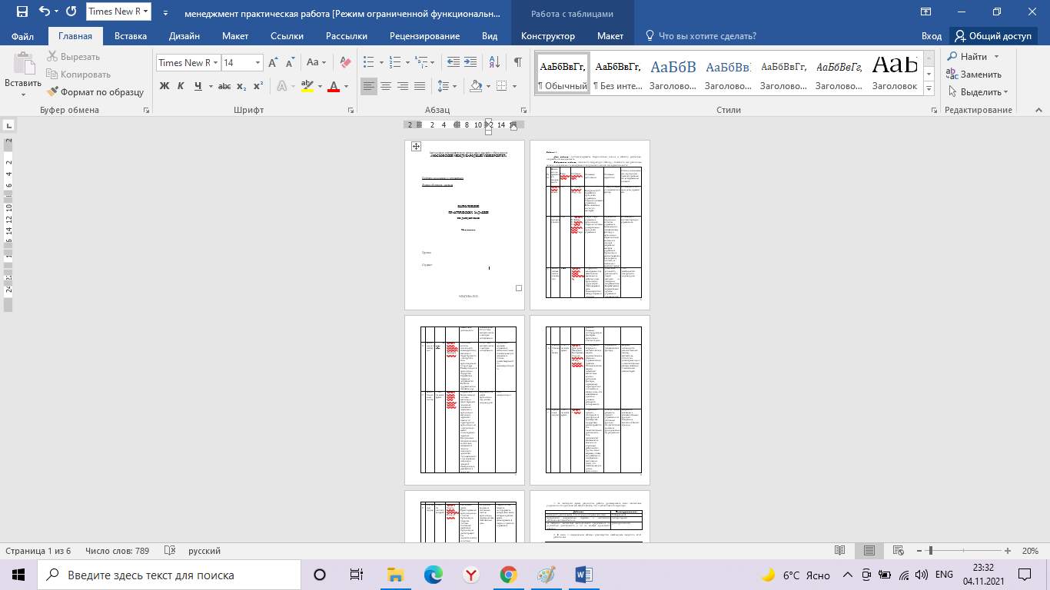Screen dimensions: 1050x590
Task: Cut selection with Вырезать
Action: (74, 57)
